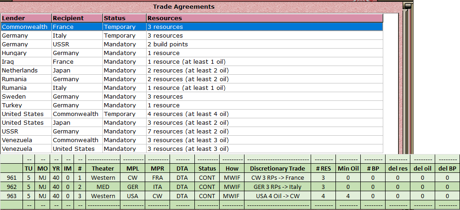The width and height of the screenshot is (460, 210).
Task: Click row number cell 962
Action: (x=11, y=187)
